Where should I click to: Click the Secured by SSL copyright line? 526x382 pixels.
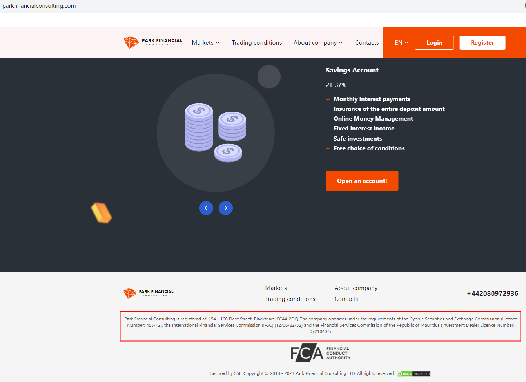point(302,373)
